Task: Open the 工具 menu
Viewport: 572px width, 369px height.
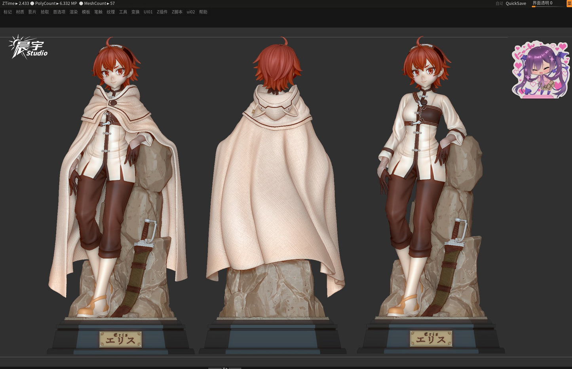Action: pyautogui.click(x=123, y=12)
